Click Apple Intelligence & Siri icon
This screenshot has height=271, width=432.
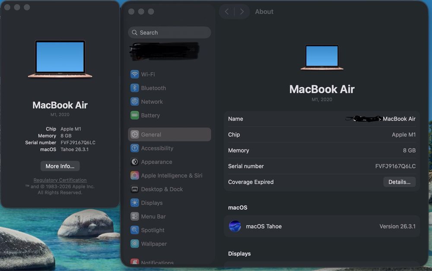pos(134,175)
